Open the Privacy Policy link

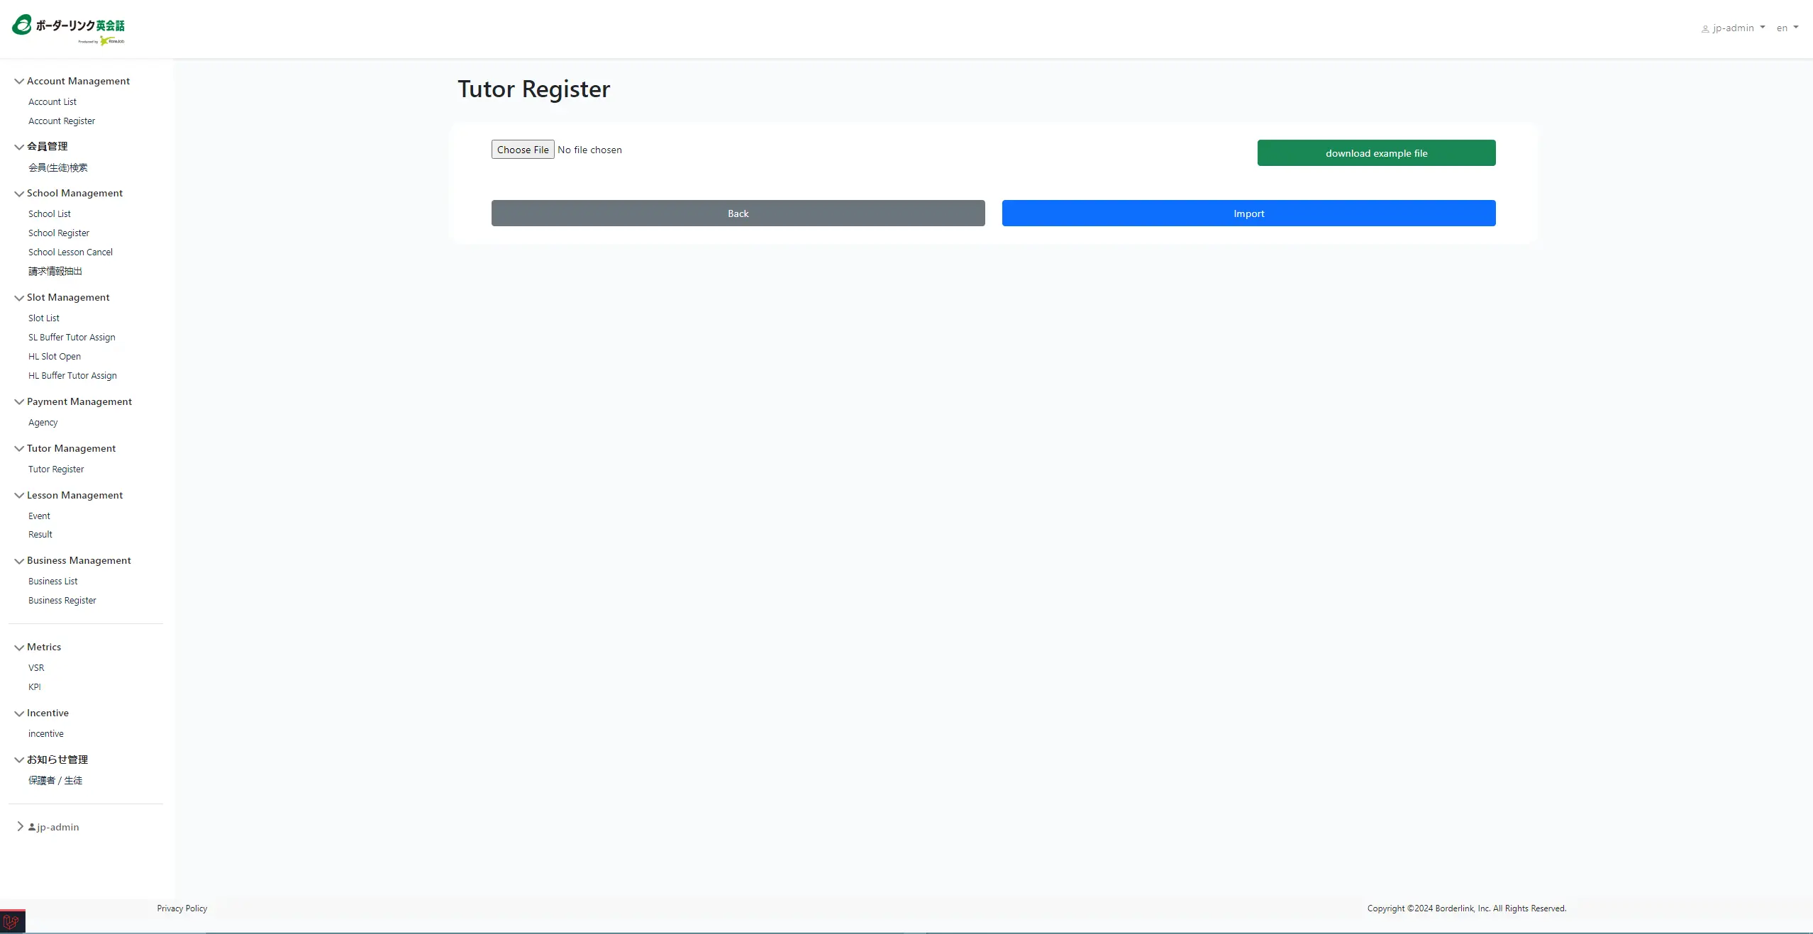(182, 908)
